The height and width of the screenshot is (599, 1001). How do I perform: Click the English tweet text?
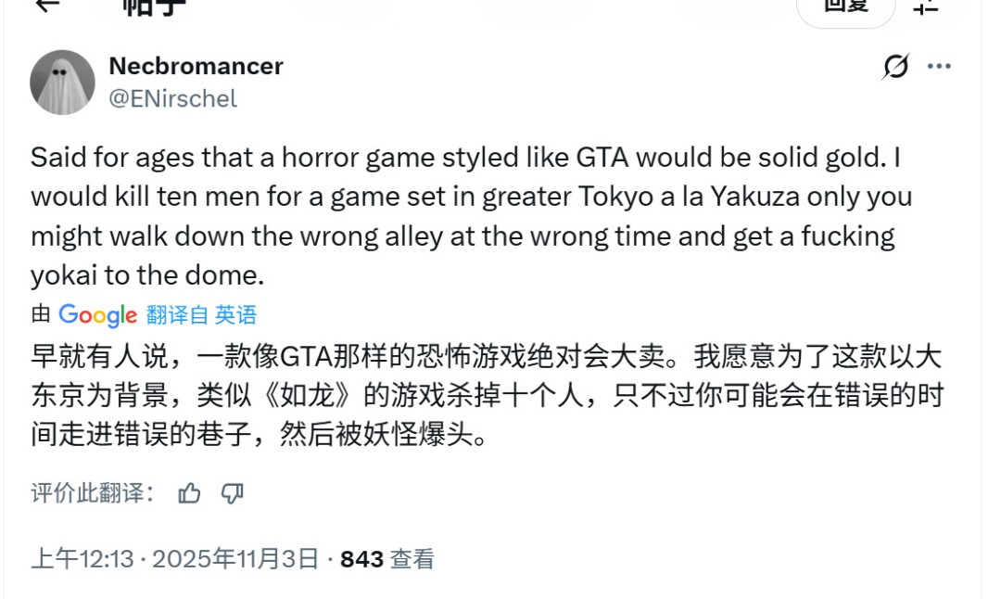pyautogui.click(x=463, y=215)
